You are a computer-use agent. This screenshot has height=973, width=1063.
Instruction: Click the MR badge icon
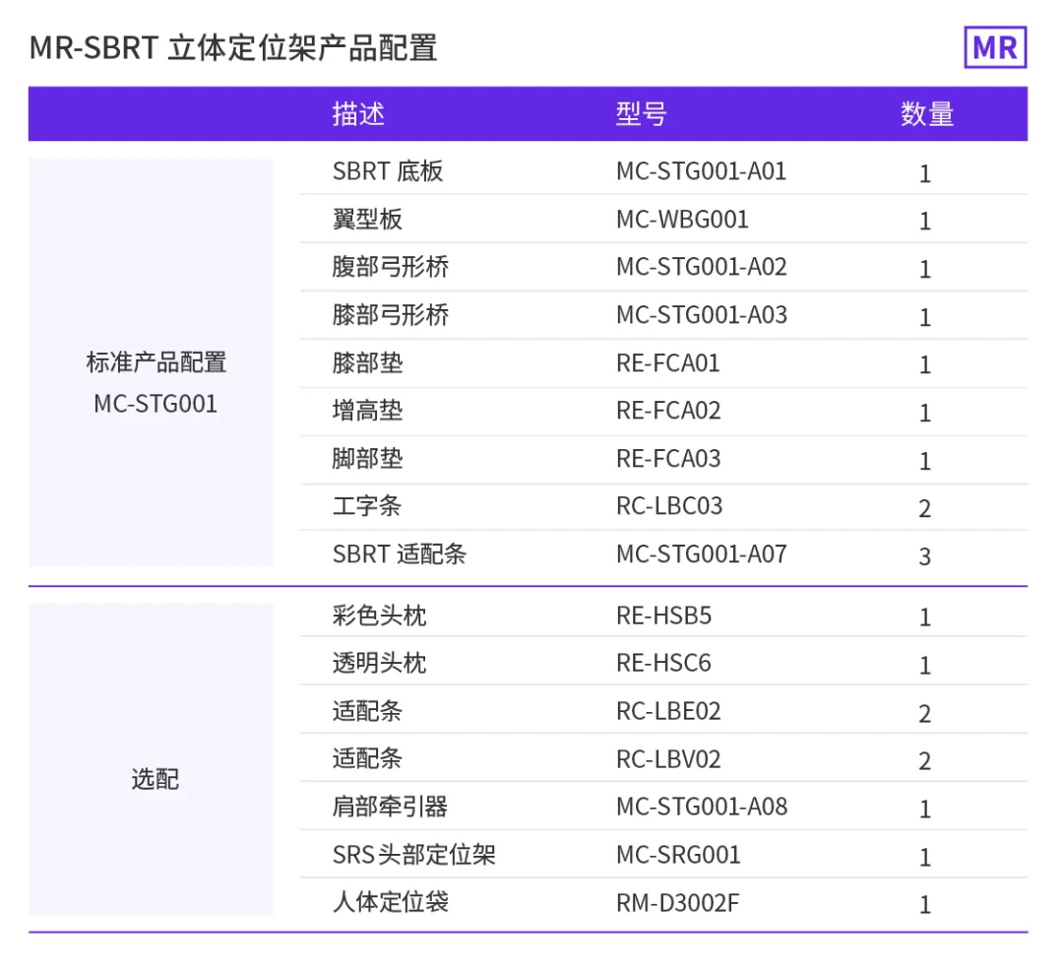pos(994,47)
